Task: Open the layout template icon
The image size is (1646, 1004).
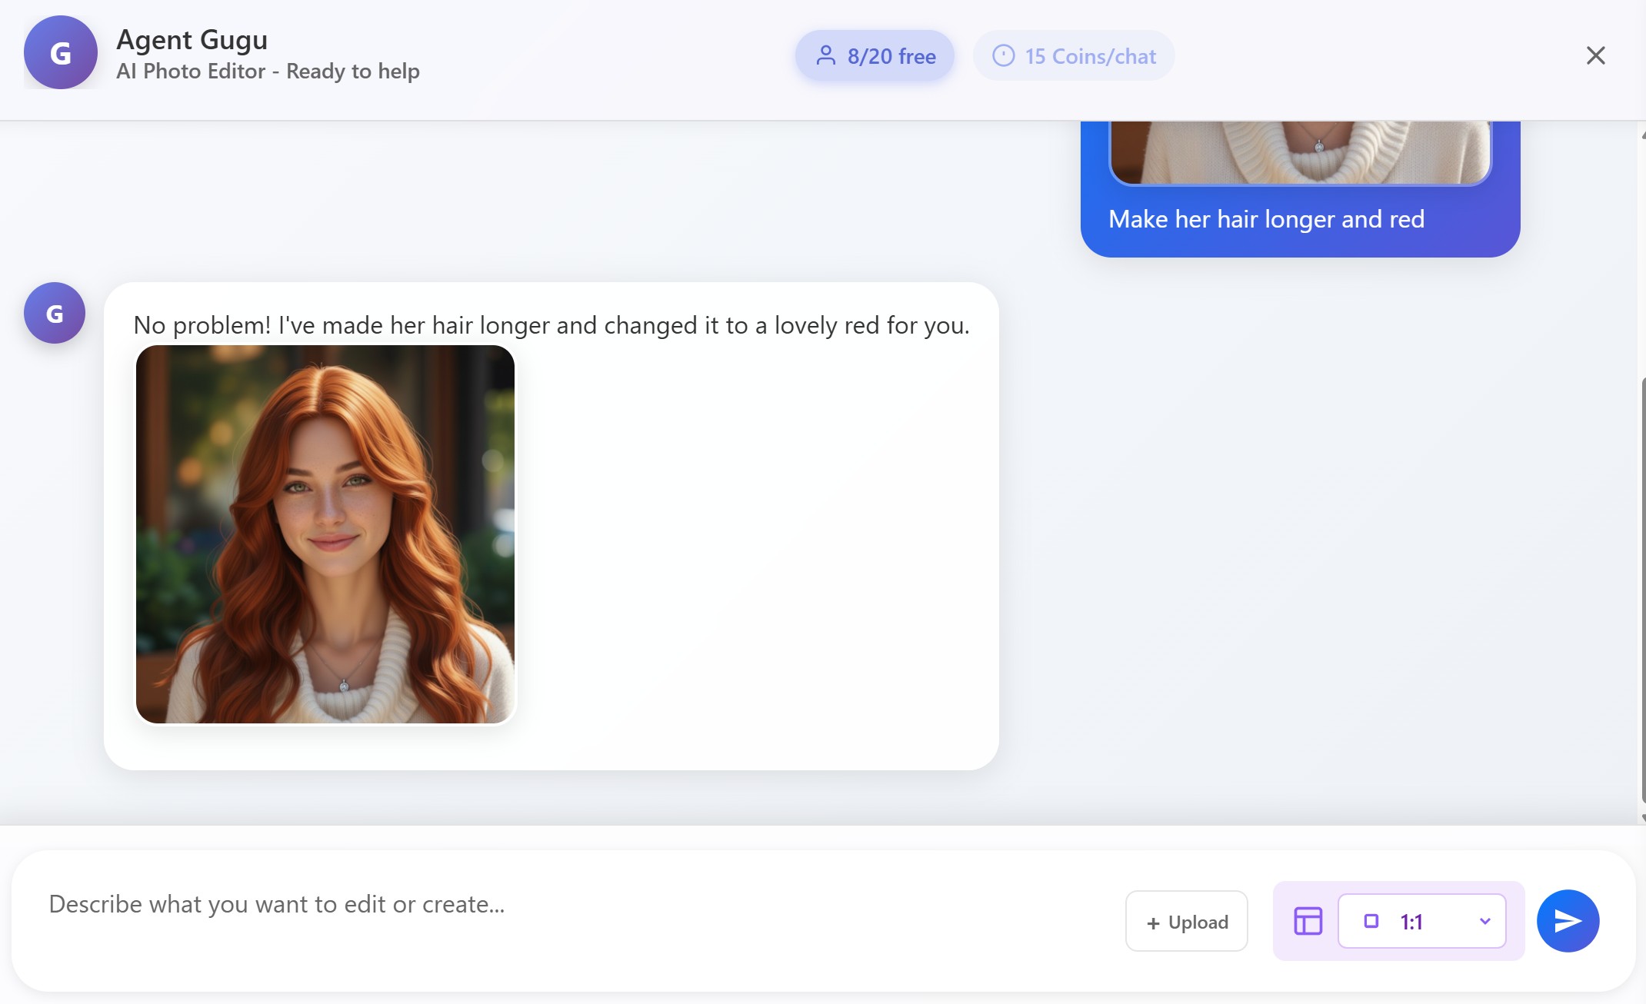Action: (x=1308, y=920)
